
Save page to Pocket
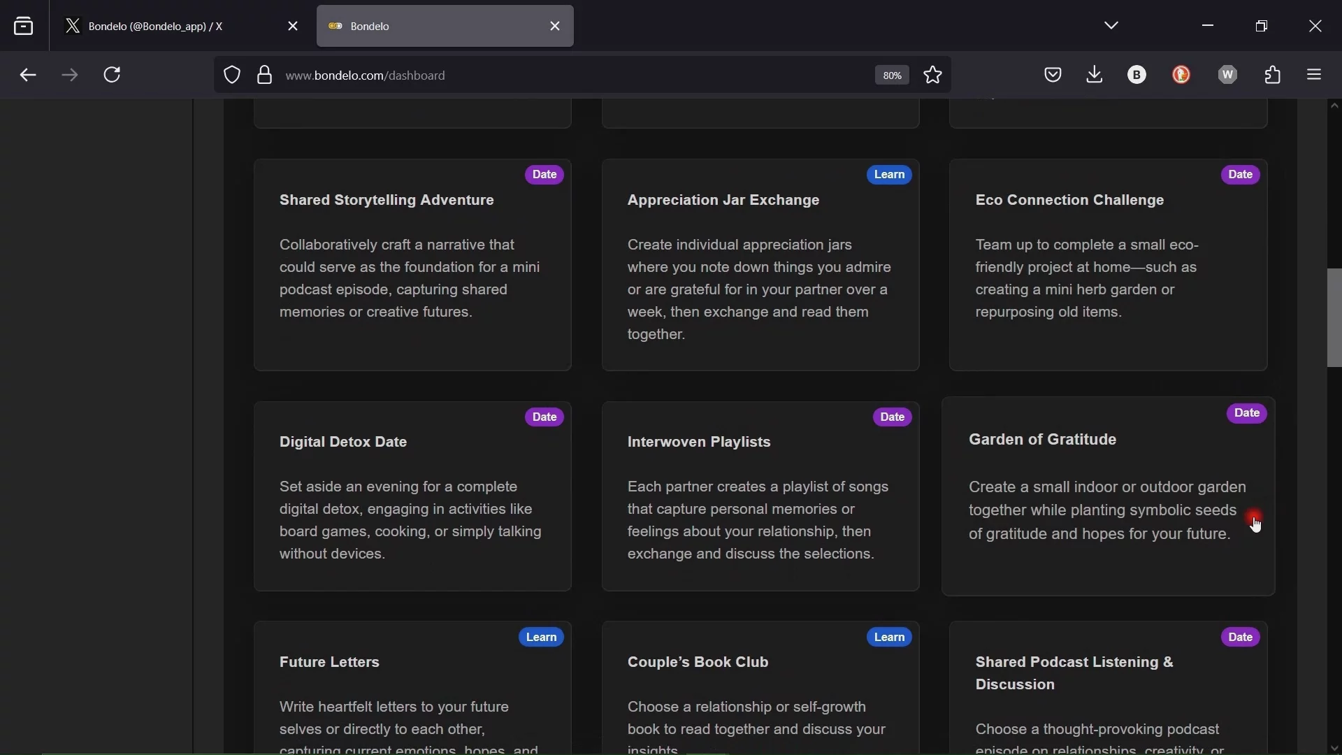(x=1053, y=75)
